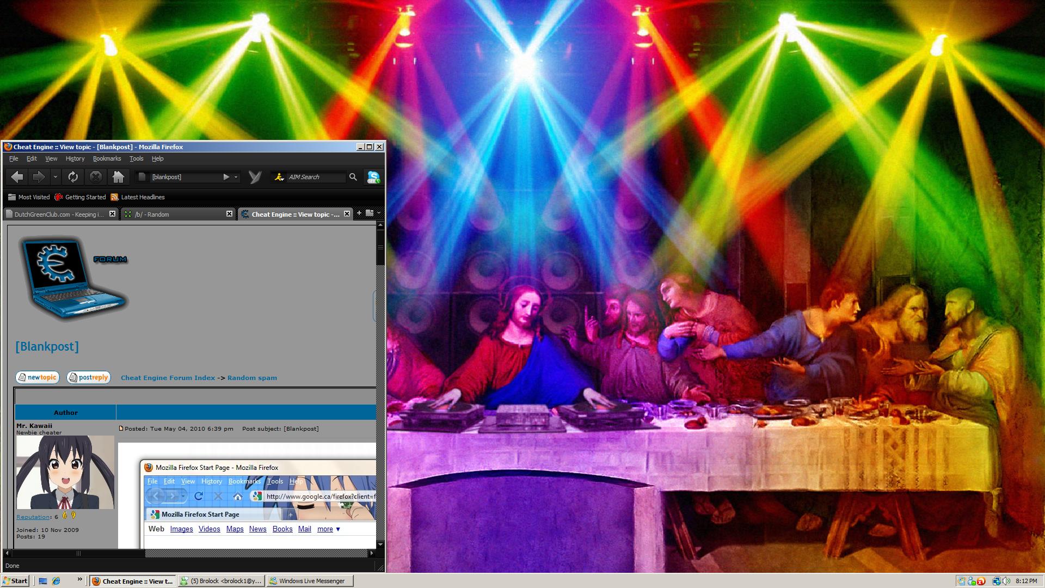The height and width of the screenshot is (588, 1045).
Task: Click the leftmost notification tray icon
Action: (x=962, y=581)
